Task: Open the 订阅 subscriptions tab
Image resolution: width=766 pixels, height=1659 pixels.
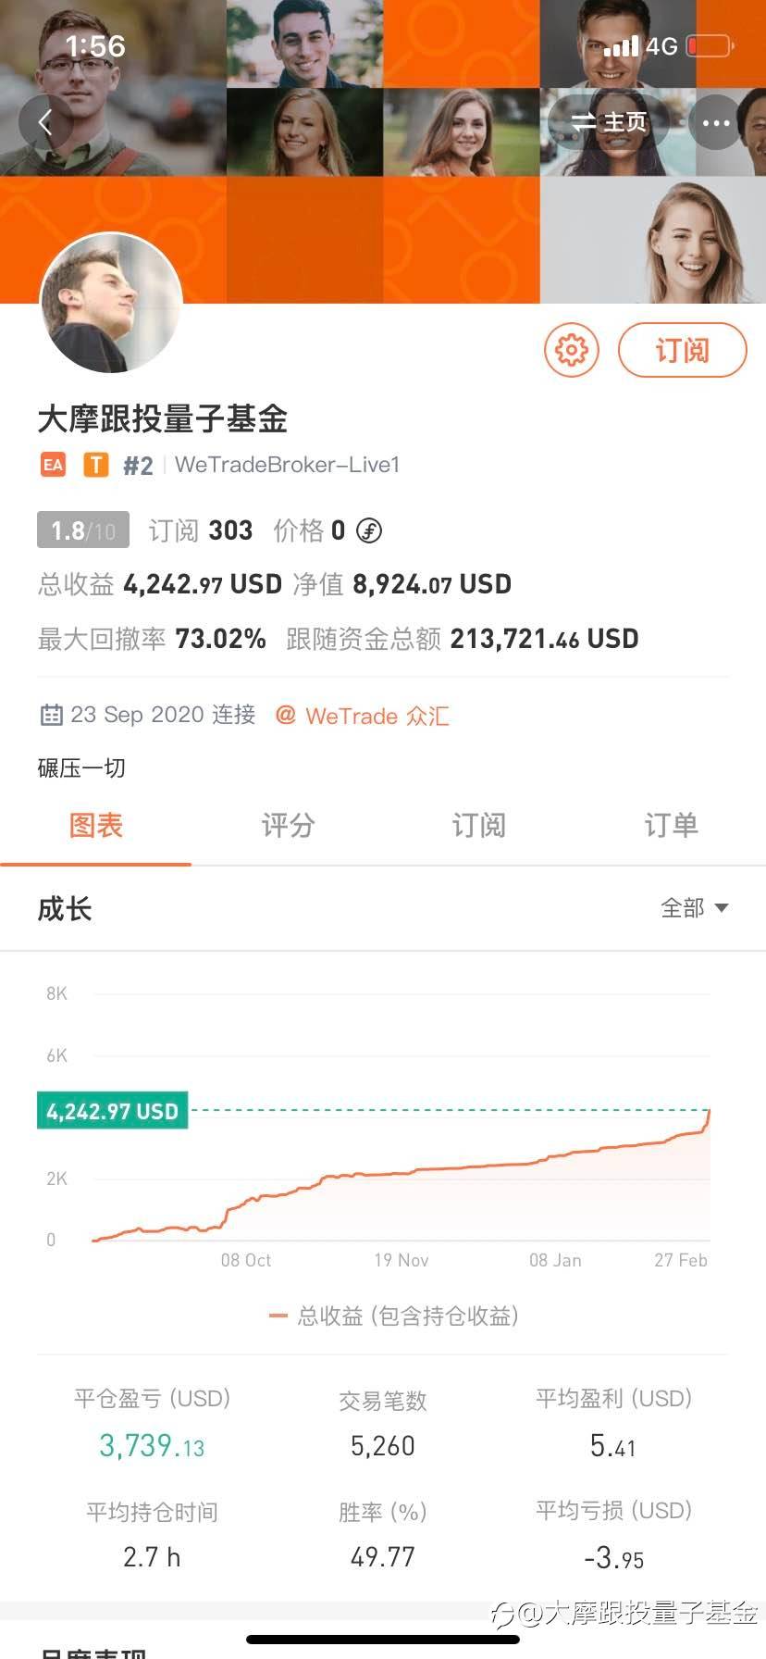Action: point(478,825)
